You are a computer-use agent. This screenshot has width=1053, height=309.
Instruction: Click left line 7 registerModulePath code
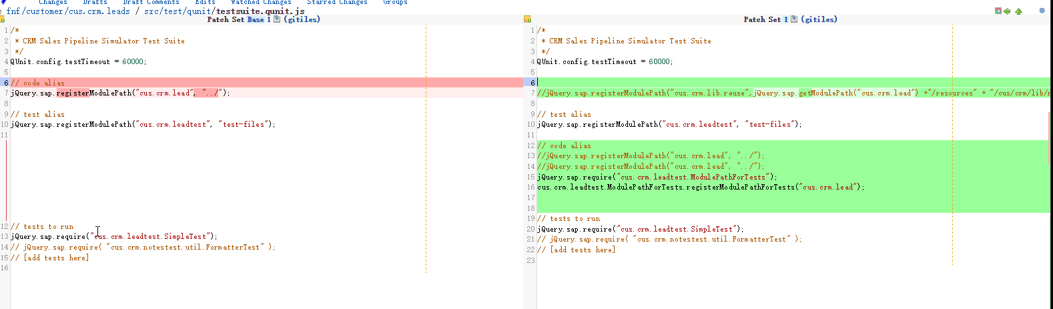tap(120, 93)
